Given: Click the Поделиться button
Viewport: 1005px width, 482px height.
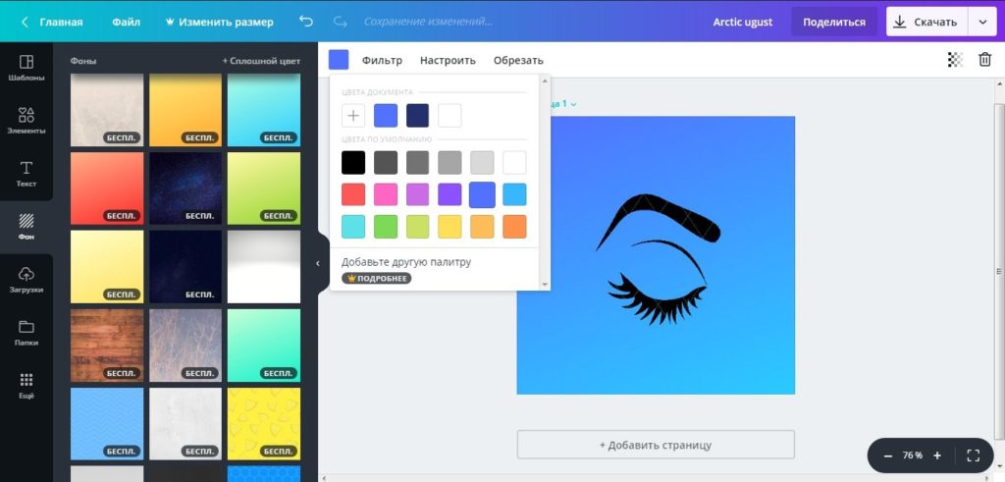Looking at the screenshot, I should pyautogui.click(x=833, y=22).
